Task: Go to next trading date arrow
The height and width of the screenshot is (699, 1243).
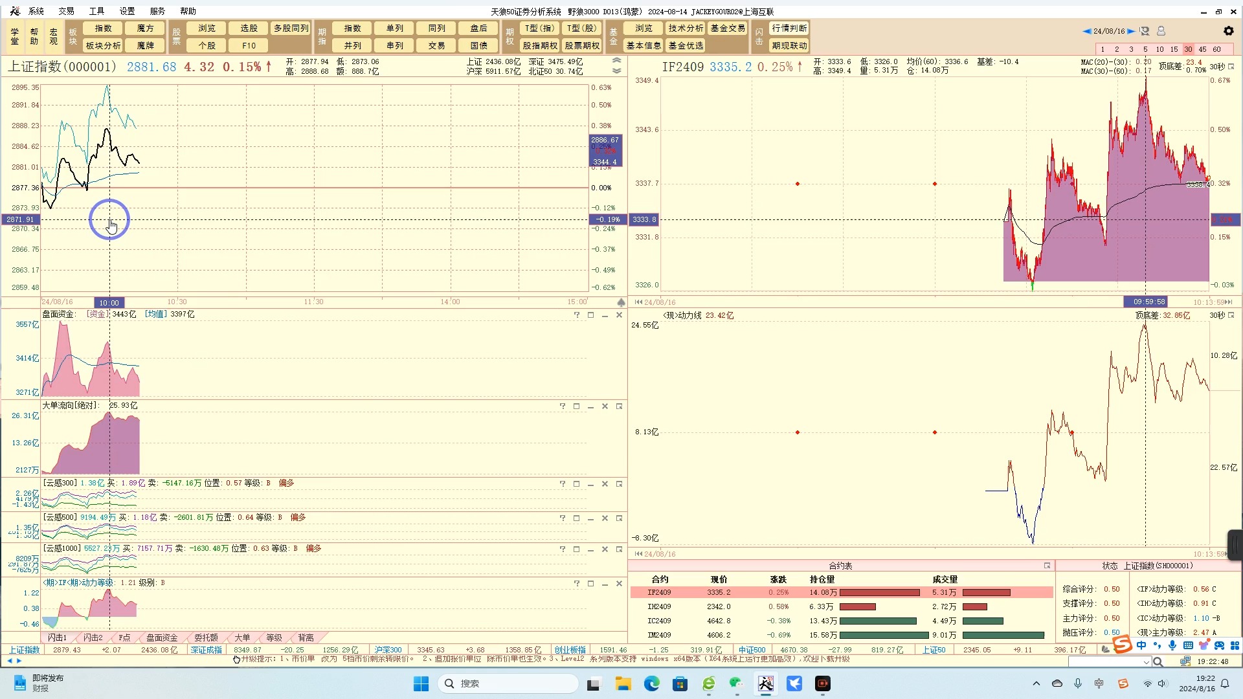Action: click(1131, 31)
